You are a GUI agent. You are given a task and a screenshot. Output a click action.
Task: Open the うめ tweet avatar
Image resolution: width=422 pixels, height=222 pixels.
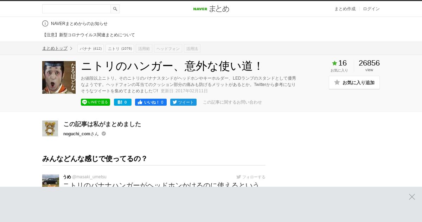(x=51, y=180)
